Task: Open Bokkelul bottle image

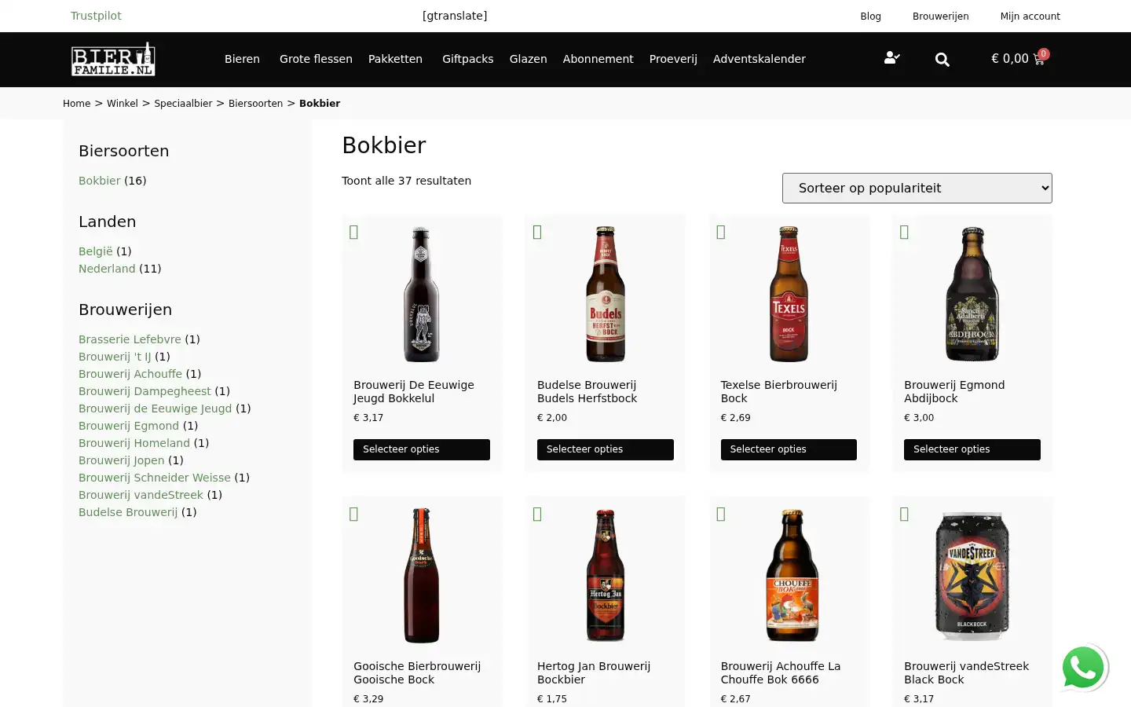Action: 422,295
